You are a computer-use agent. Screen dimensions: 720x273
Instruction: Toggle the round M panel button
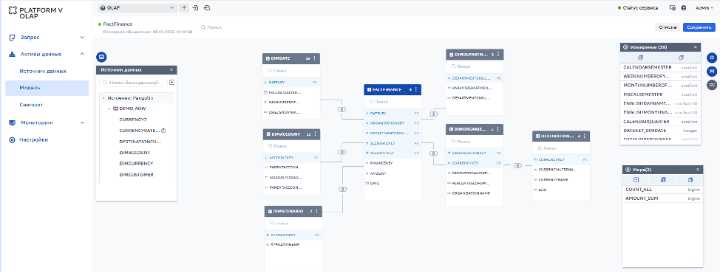711,71
